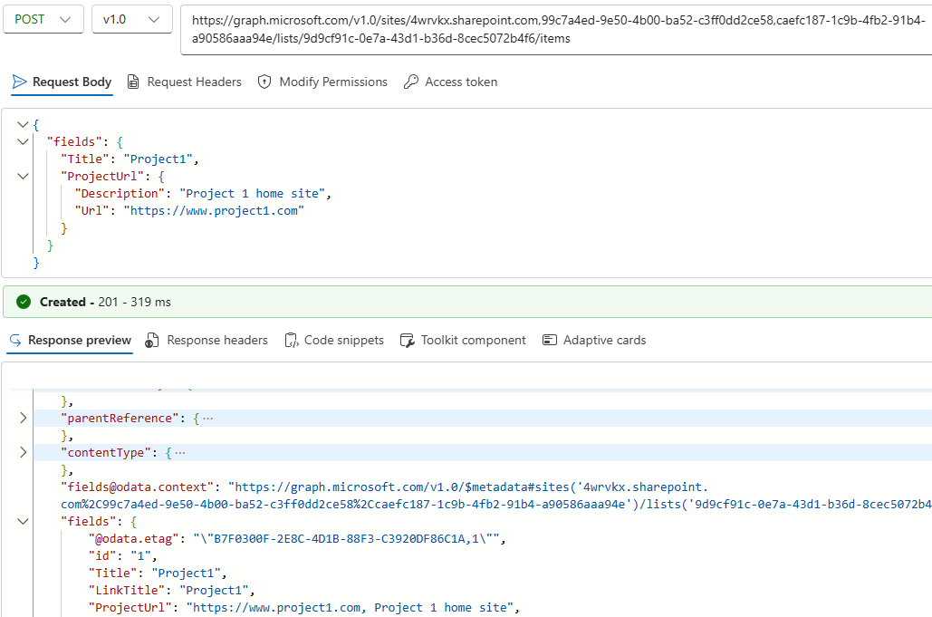Click the Created - 201 status message

tap(105, 302)
